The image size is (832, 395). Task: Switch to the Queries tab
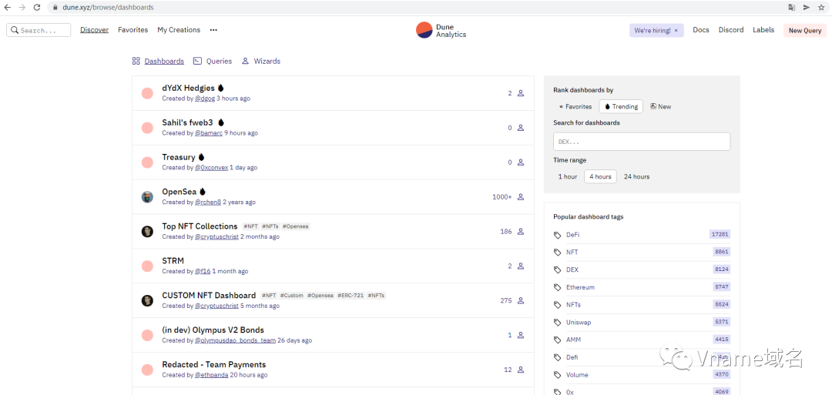coord(213,61)
